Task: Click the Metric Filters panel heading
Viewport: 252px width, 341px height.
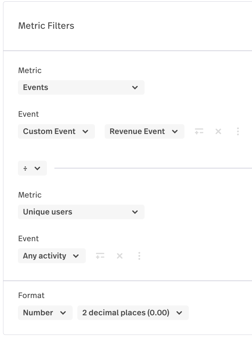Action: coord(46,26)
